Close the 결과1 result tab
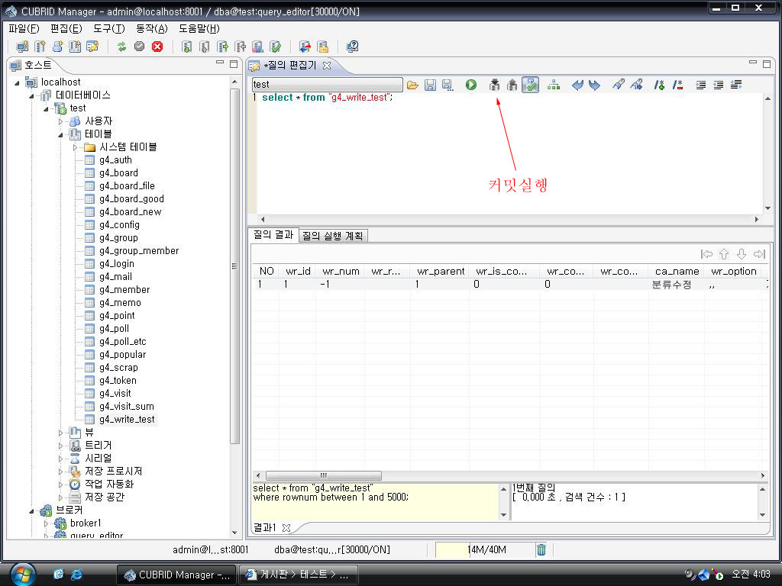Viewport: 782px width, 586px height. (x=286, y=527)
